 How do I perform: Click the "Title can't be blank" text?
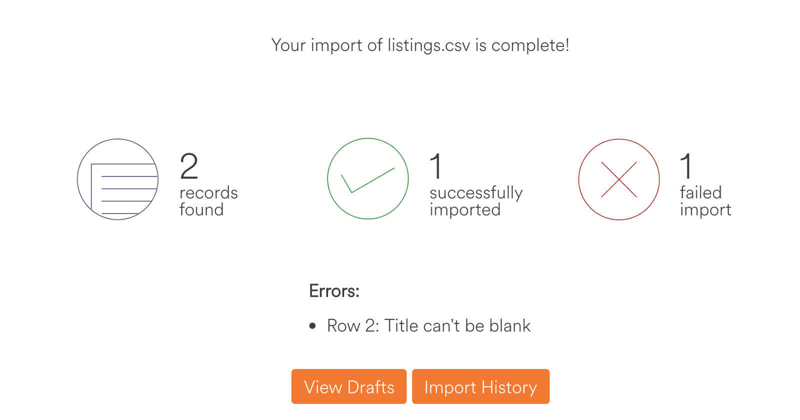click(x=457, y=326)
